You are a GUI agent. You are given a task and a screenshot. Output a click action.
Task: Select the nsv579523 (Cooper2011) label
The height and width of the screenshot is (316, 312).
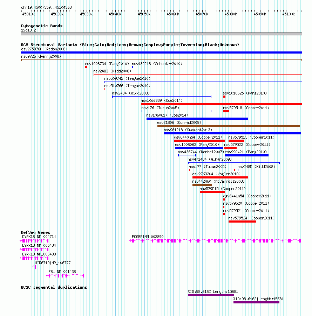click(251, 138)
